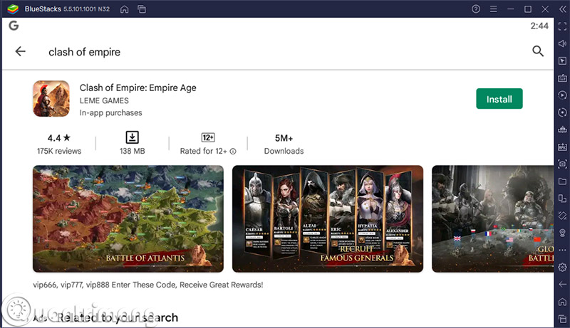Click the cursor lock icon in sidebar
The image size is (570, 328).
tap(562, 60)
